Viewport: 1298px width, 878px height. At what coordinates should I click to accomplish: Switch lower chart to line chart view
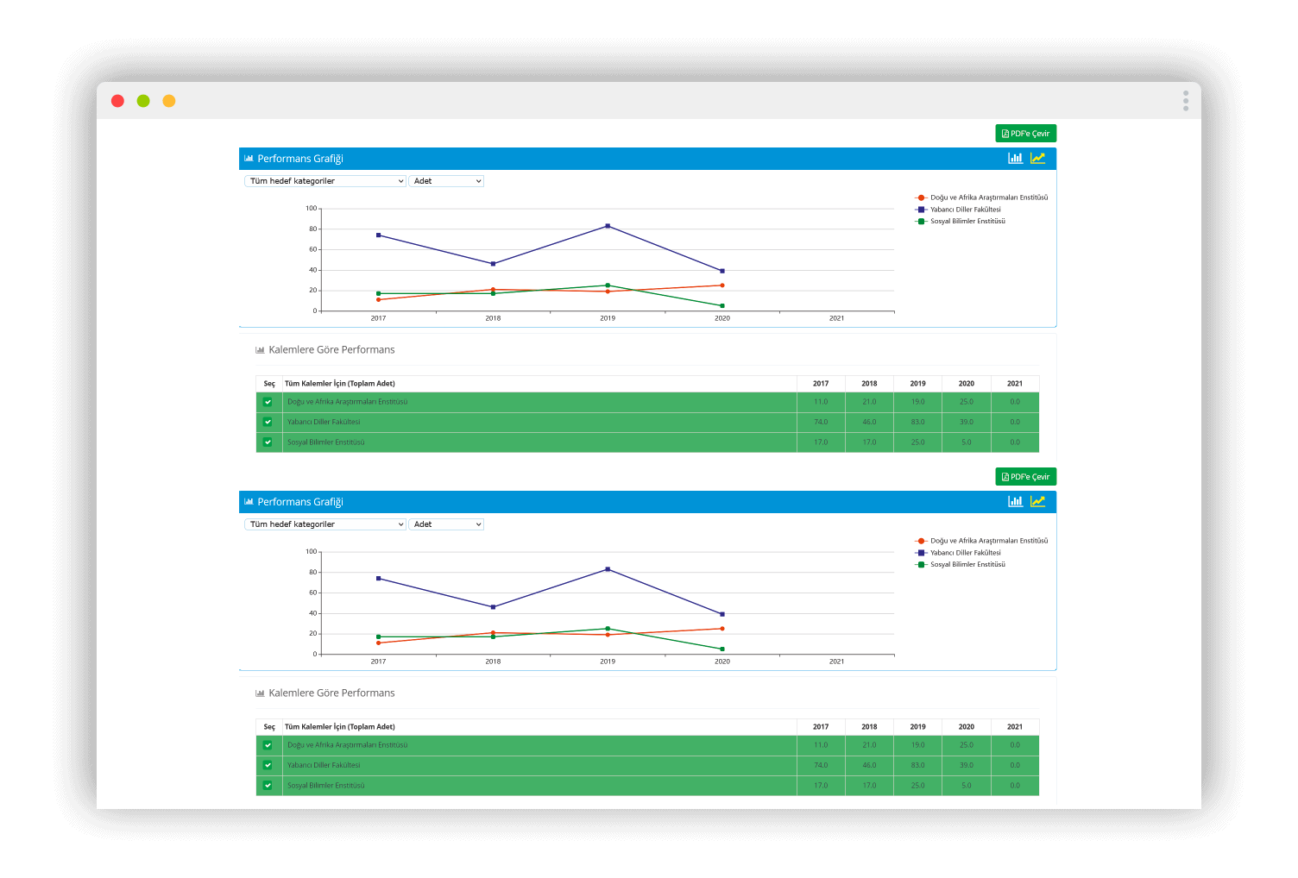1038,502
